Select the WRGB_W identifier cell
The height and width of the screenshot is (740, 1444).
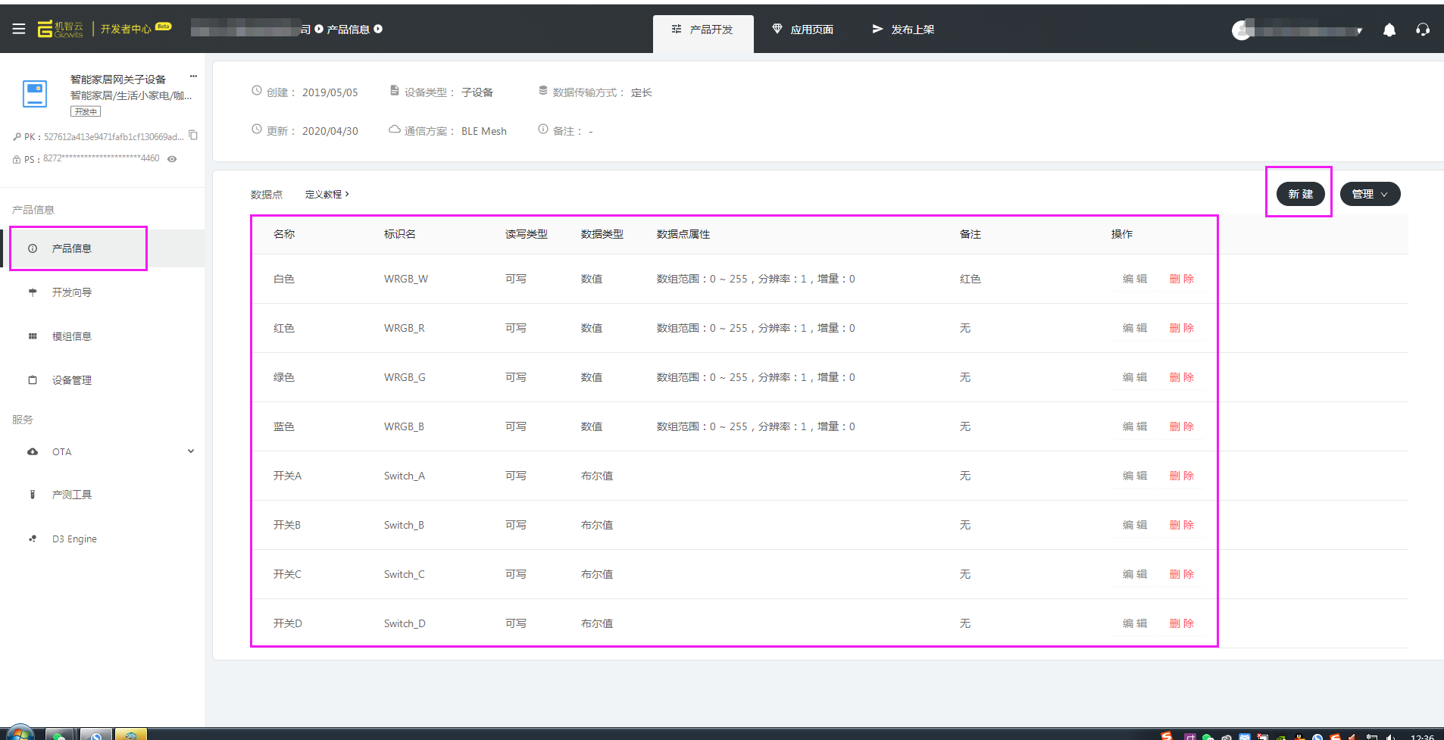pyautogui.click(x=406, y=279)
